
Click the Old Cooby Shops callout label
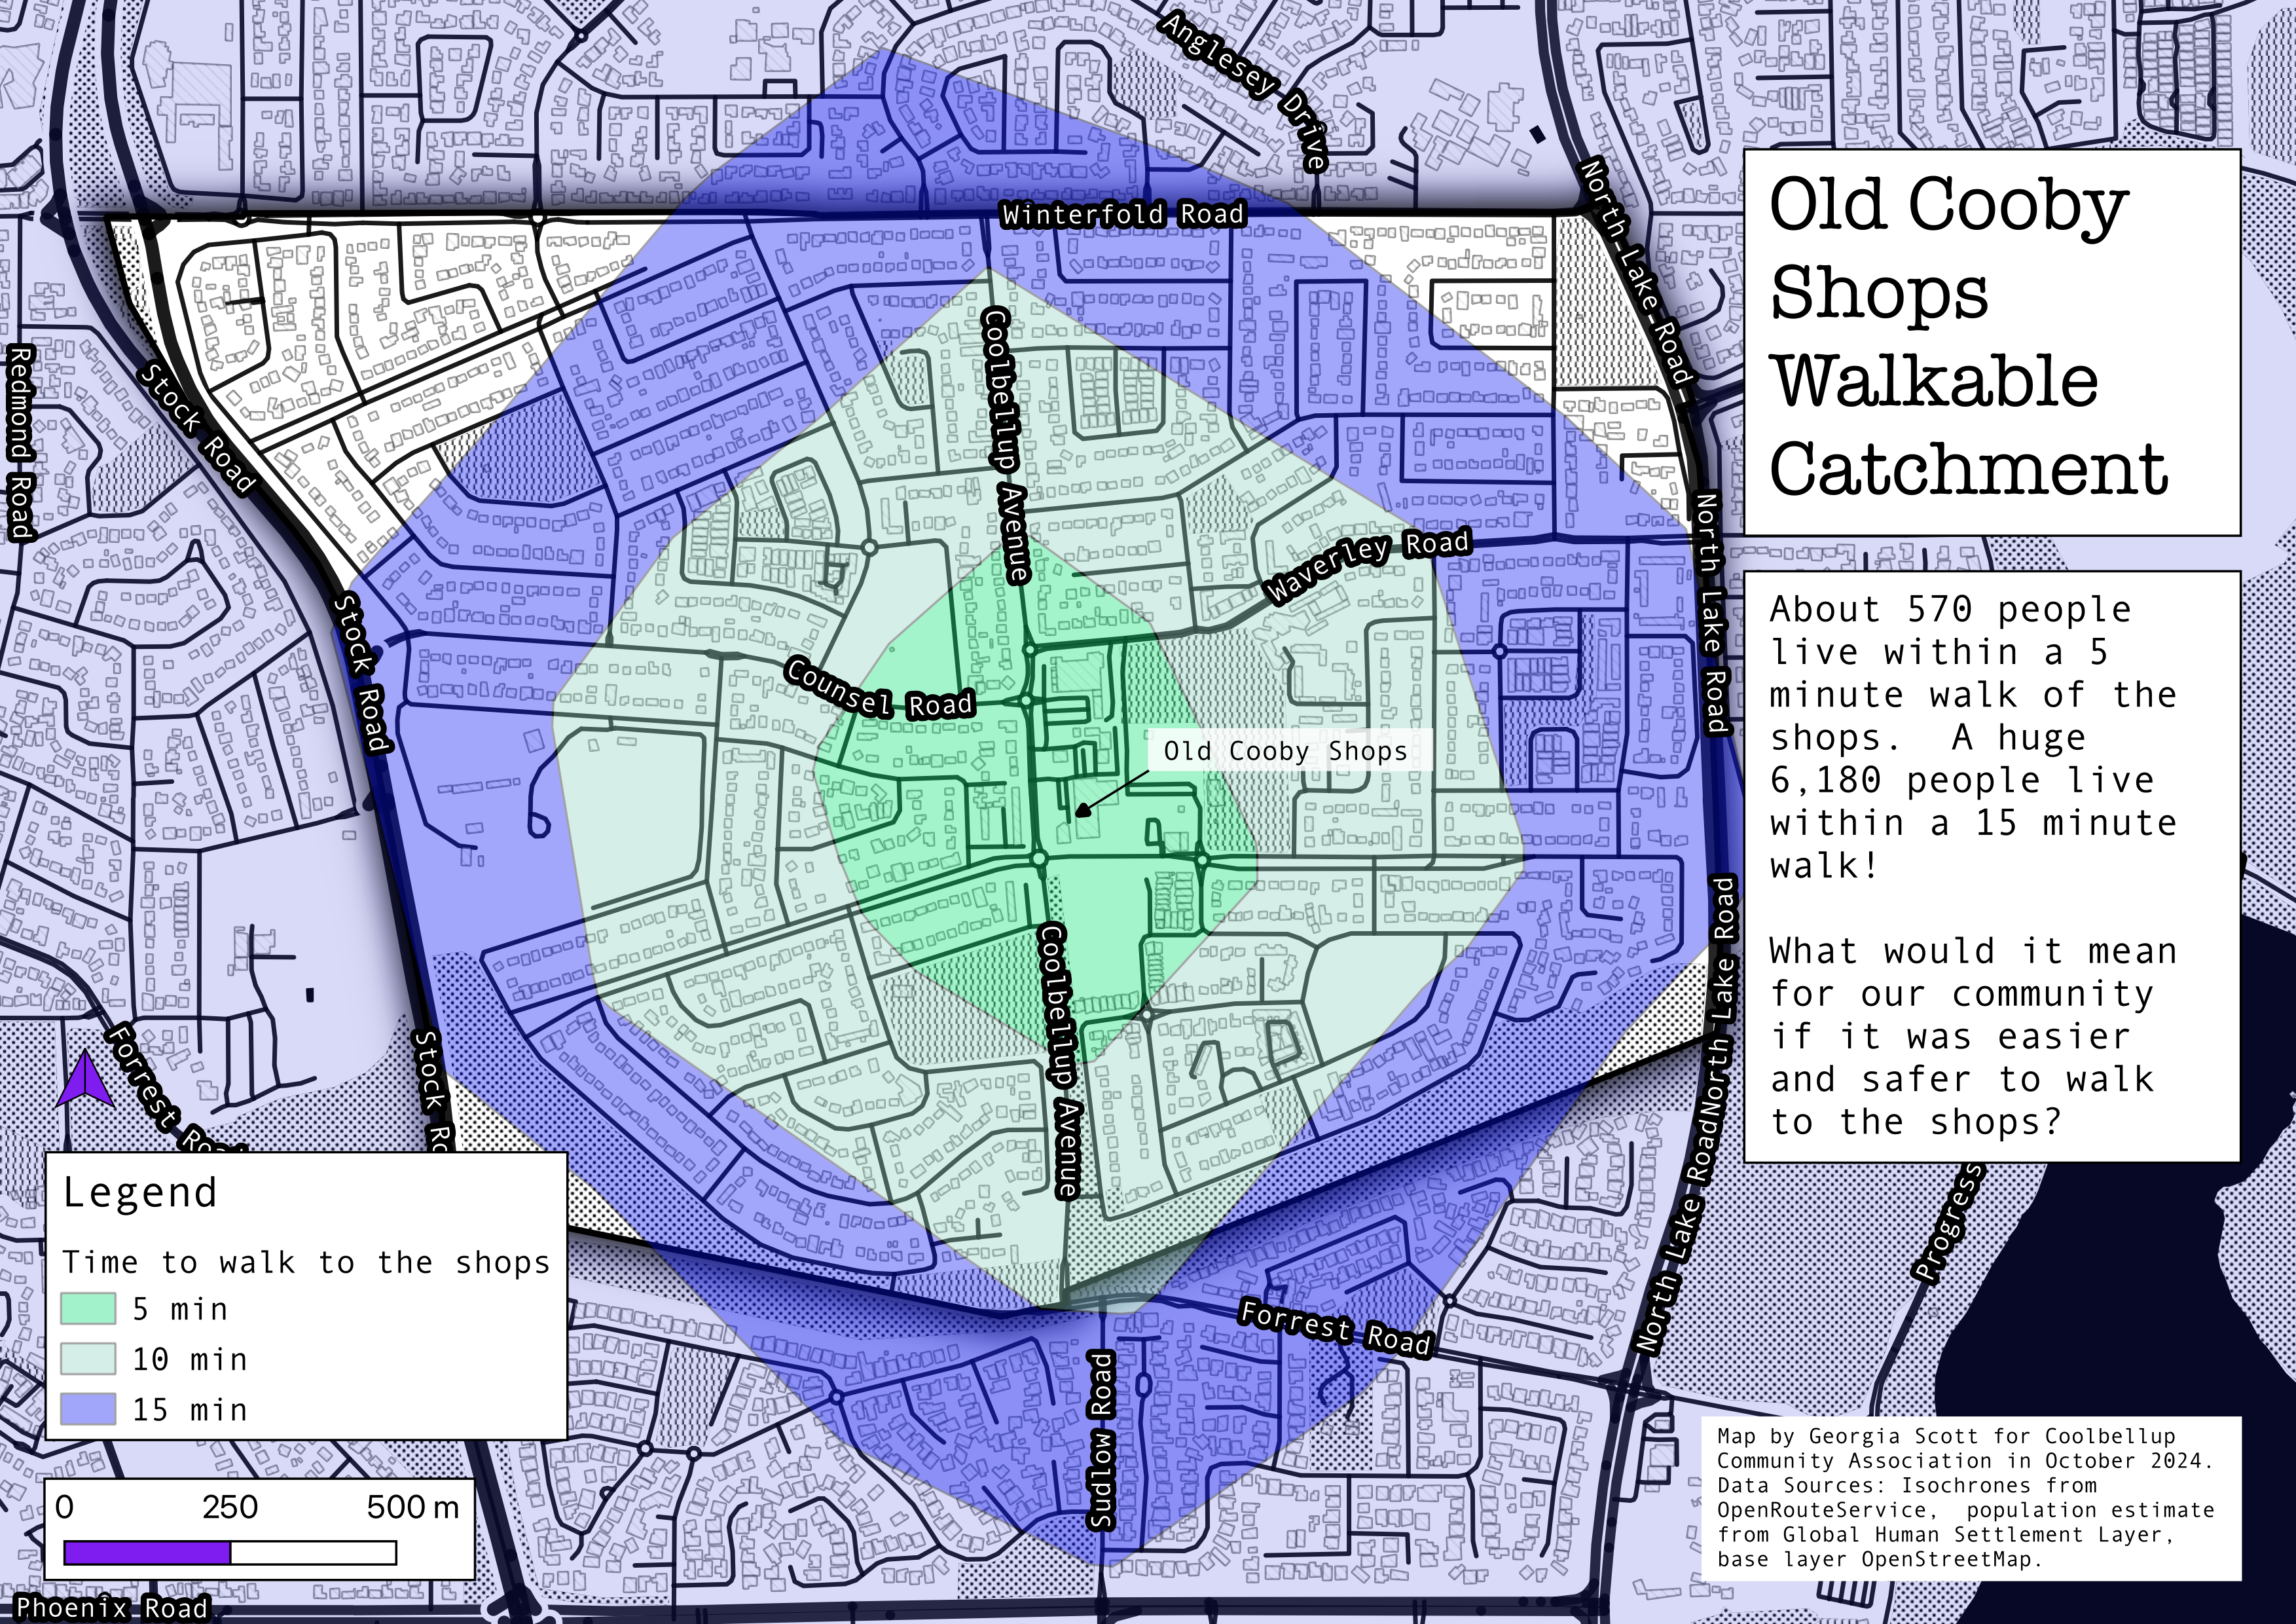click(x=1285, y=751)
